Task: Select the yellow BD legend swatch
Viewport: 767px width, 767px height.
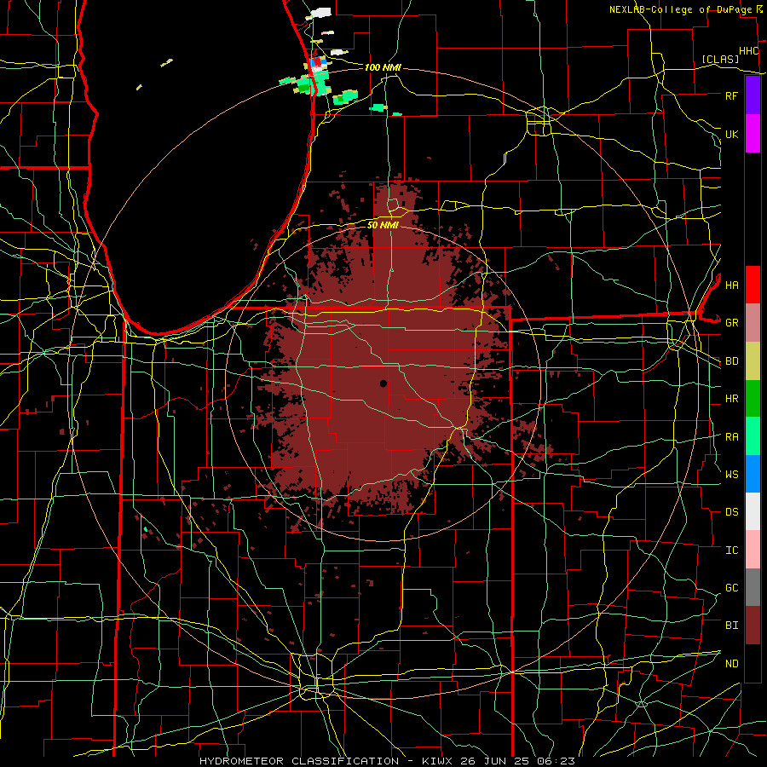Action: [x=753, y=360]
